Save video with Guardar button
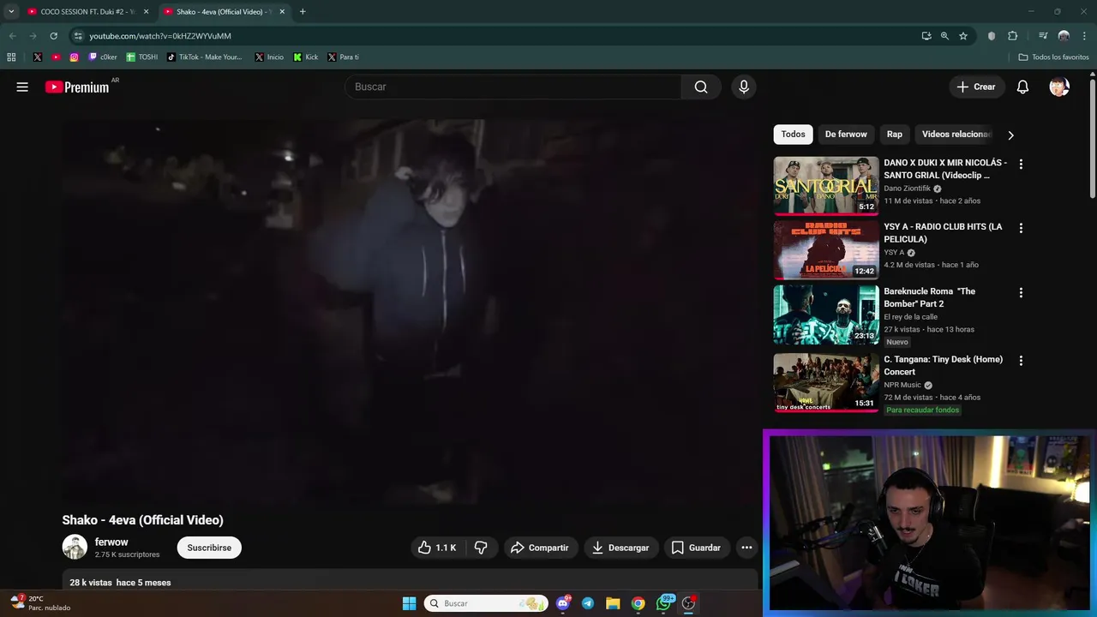1097x617 pixels. (696, 548)
